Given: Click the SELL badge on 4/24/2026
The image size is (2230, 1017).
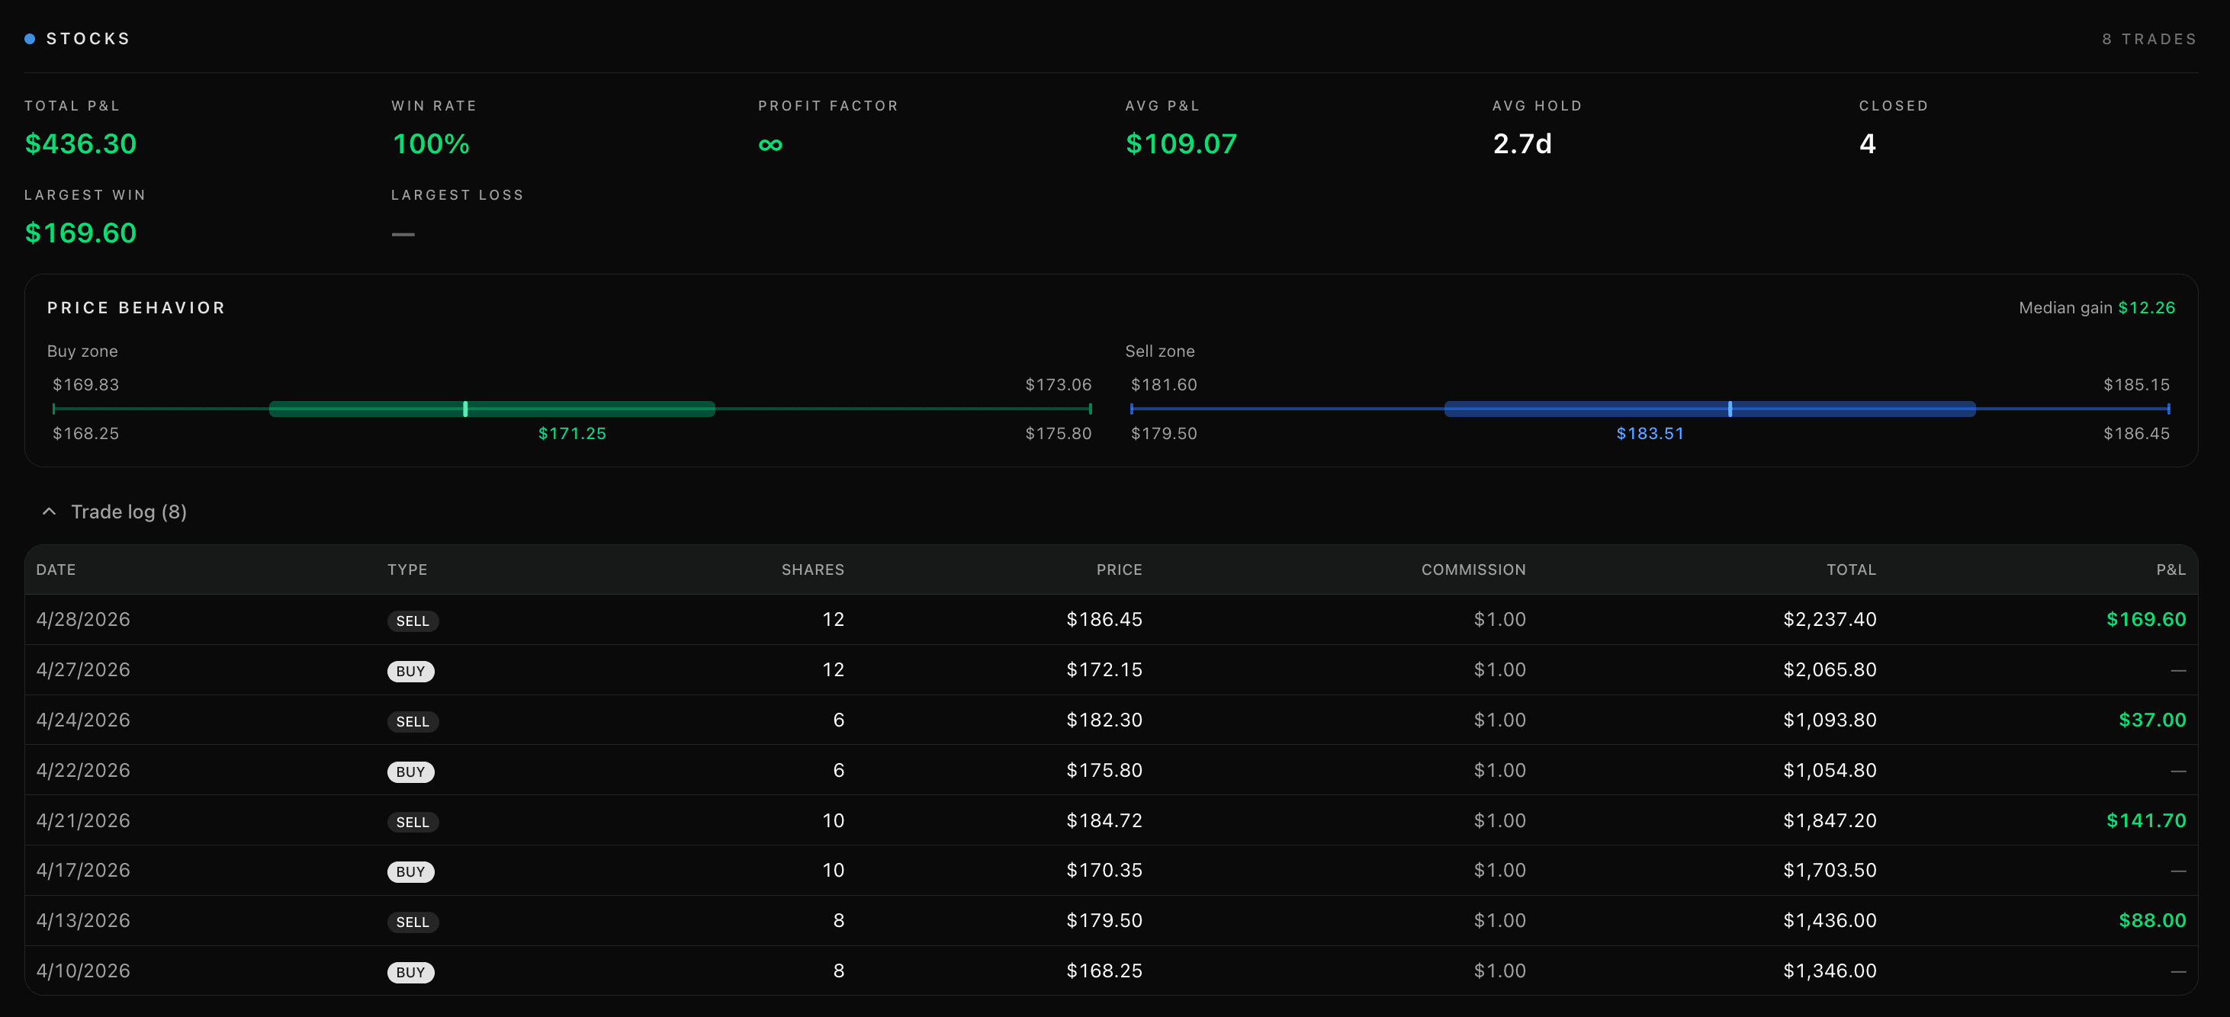Looking at the screenshot, I should coord(412,721).
